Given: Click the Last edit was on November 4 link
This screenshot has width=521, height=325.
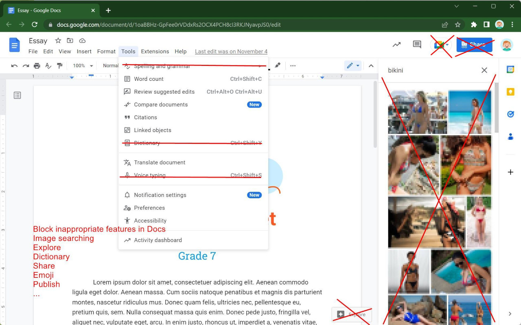Looking at the screenshot, I should click(x=231, y=52).
